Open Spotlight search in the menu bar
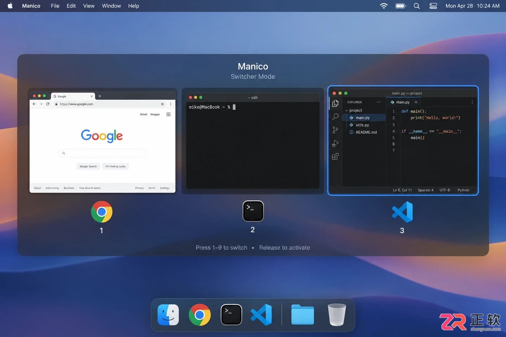 pos(417,6)
